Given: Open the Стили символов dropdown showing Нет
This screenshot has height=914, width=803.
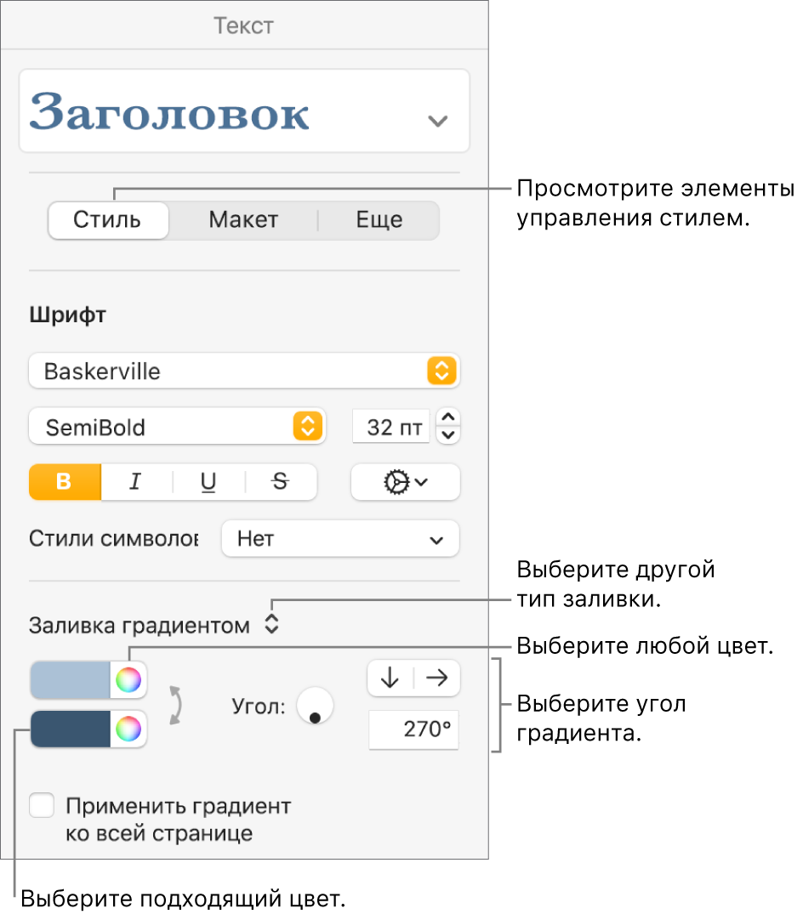Looking at the screenshot, I should pos(340,538).
